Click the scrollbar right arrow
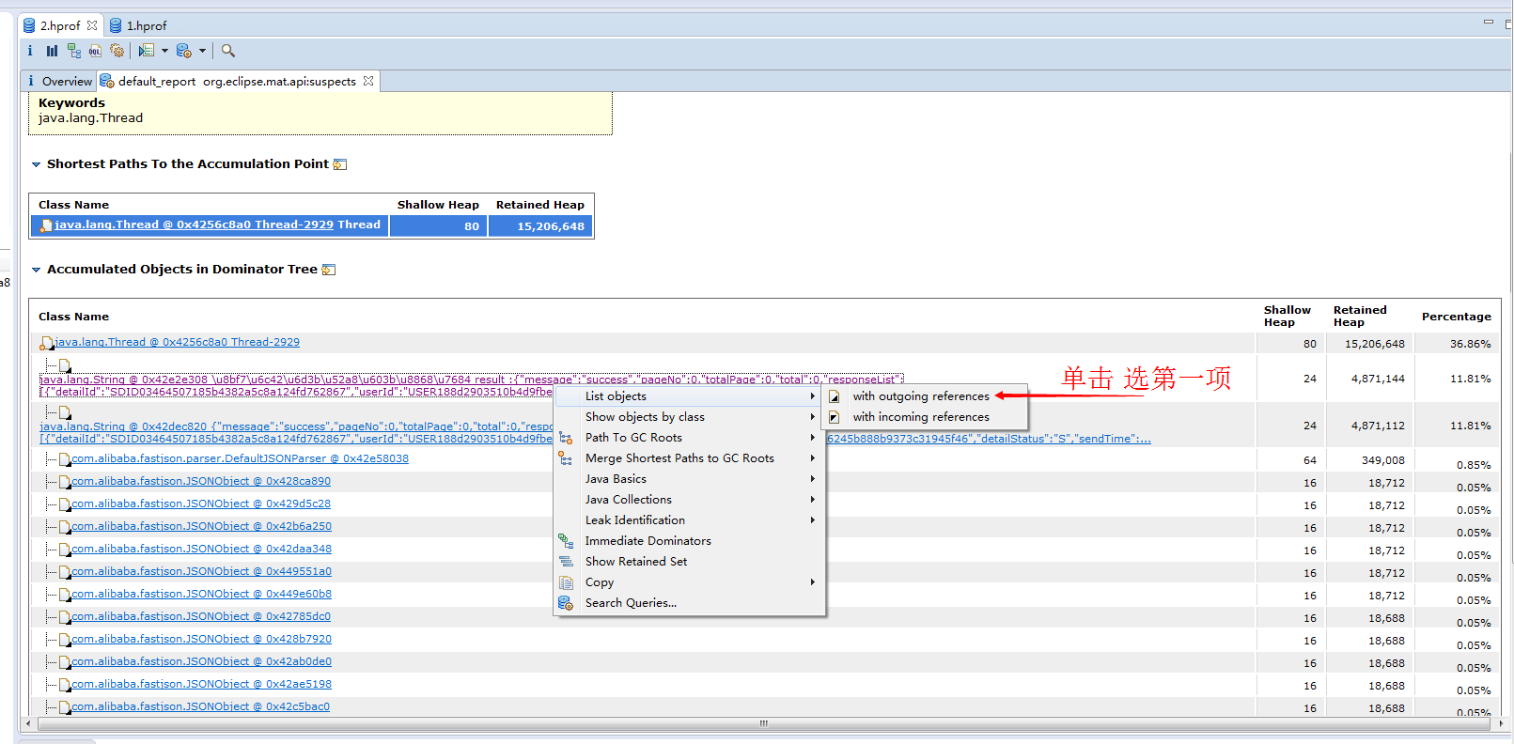 [1501, 723]
